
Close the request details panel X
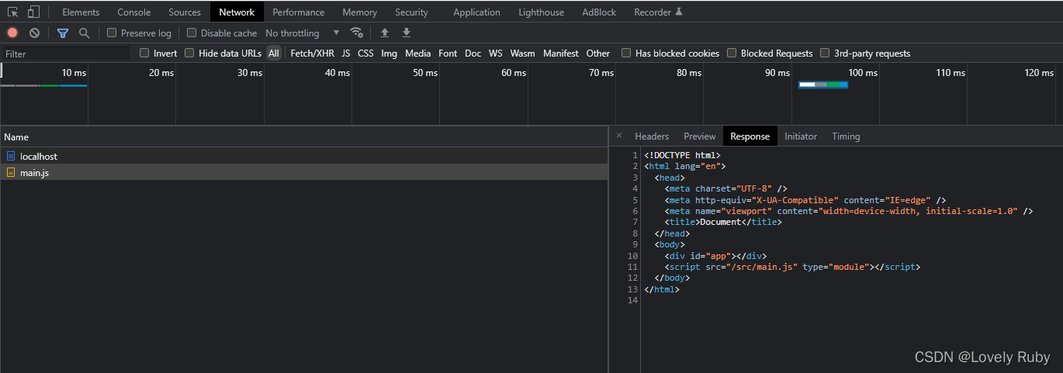tap(619, 136)
